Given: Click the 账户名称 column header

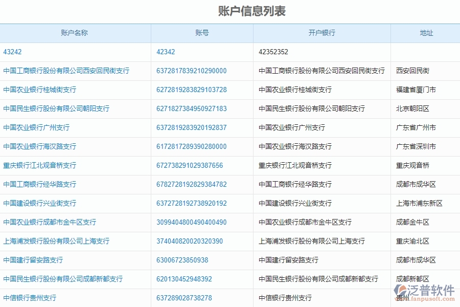Looking at the screenshot, I should point(75,33).
